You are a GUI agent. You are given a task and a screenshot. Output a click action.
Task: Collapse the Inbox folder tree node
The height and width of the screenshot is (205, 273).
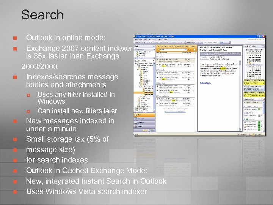click(x=137, y=69)
